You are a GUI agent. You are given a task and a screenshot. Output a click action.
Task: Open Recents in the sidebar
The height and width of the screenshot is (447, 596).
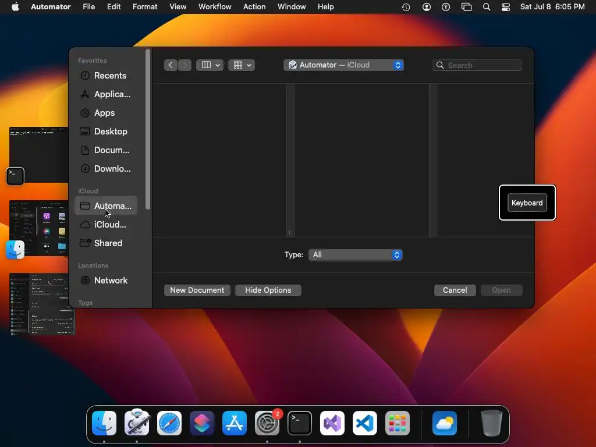pyautogui.click(x=106, y=76)
